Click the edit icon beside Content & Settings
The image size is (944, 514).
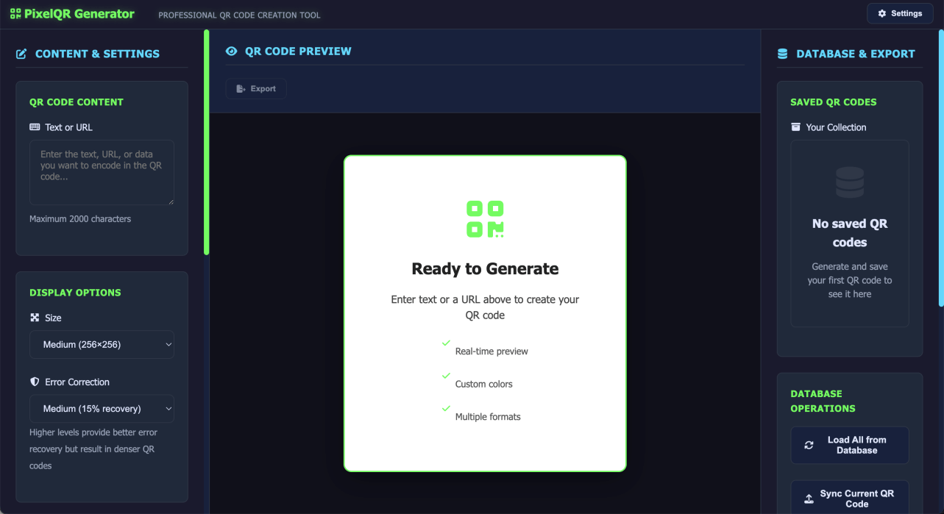[x=21, y=54]
